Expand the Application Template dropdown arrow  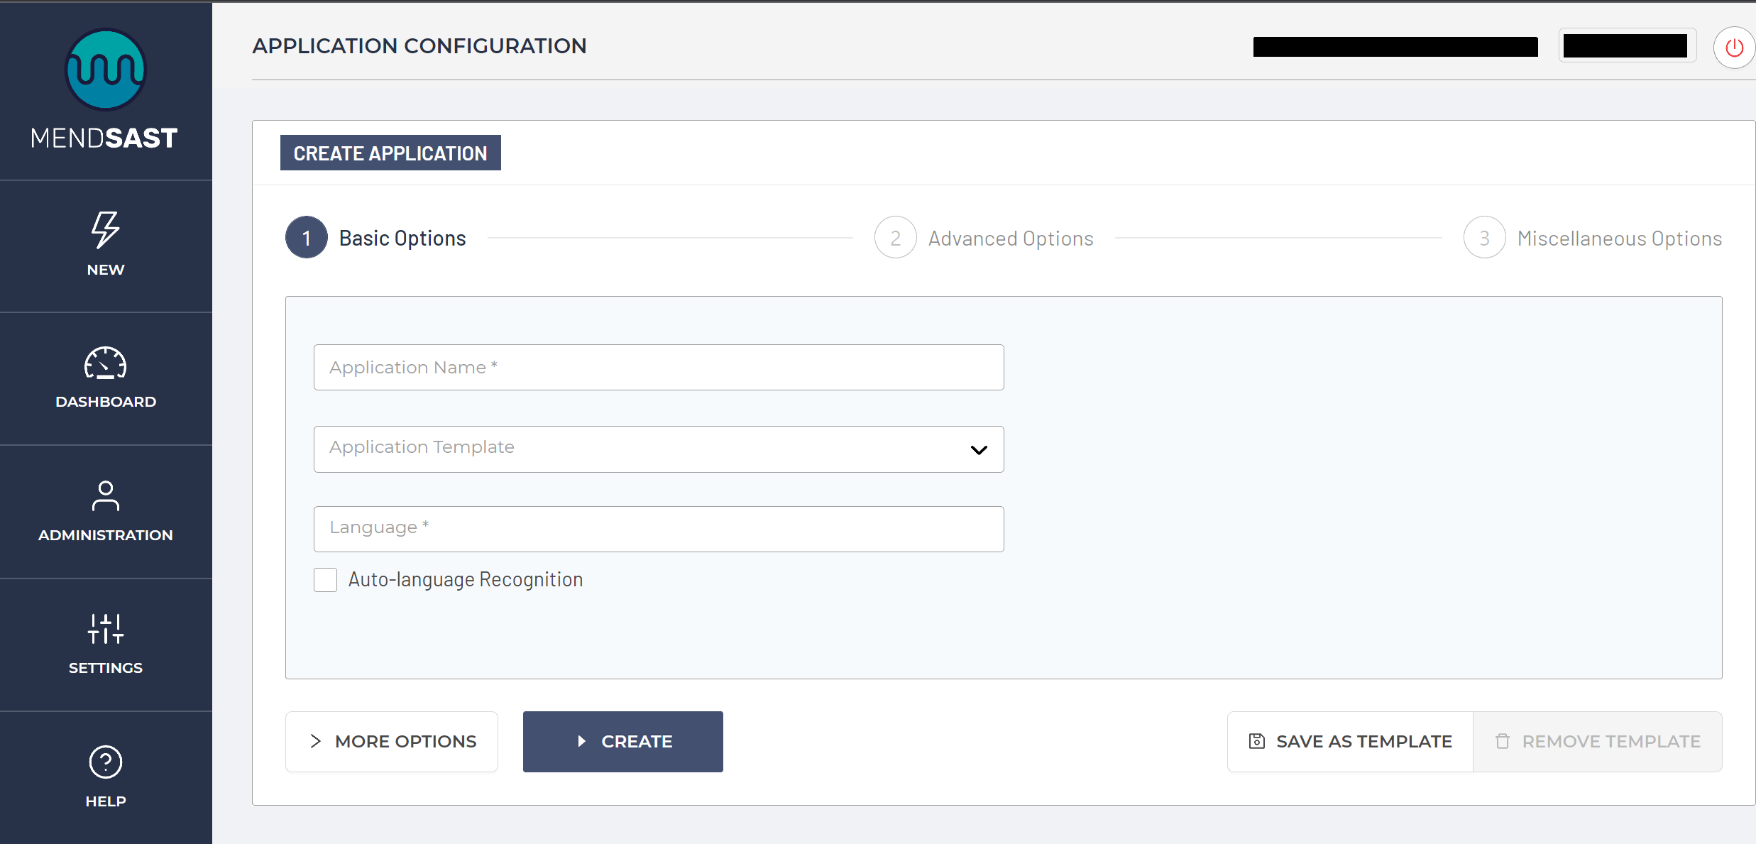pyautogui.click(x=979, y=450)
